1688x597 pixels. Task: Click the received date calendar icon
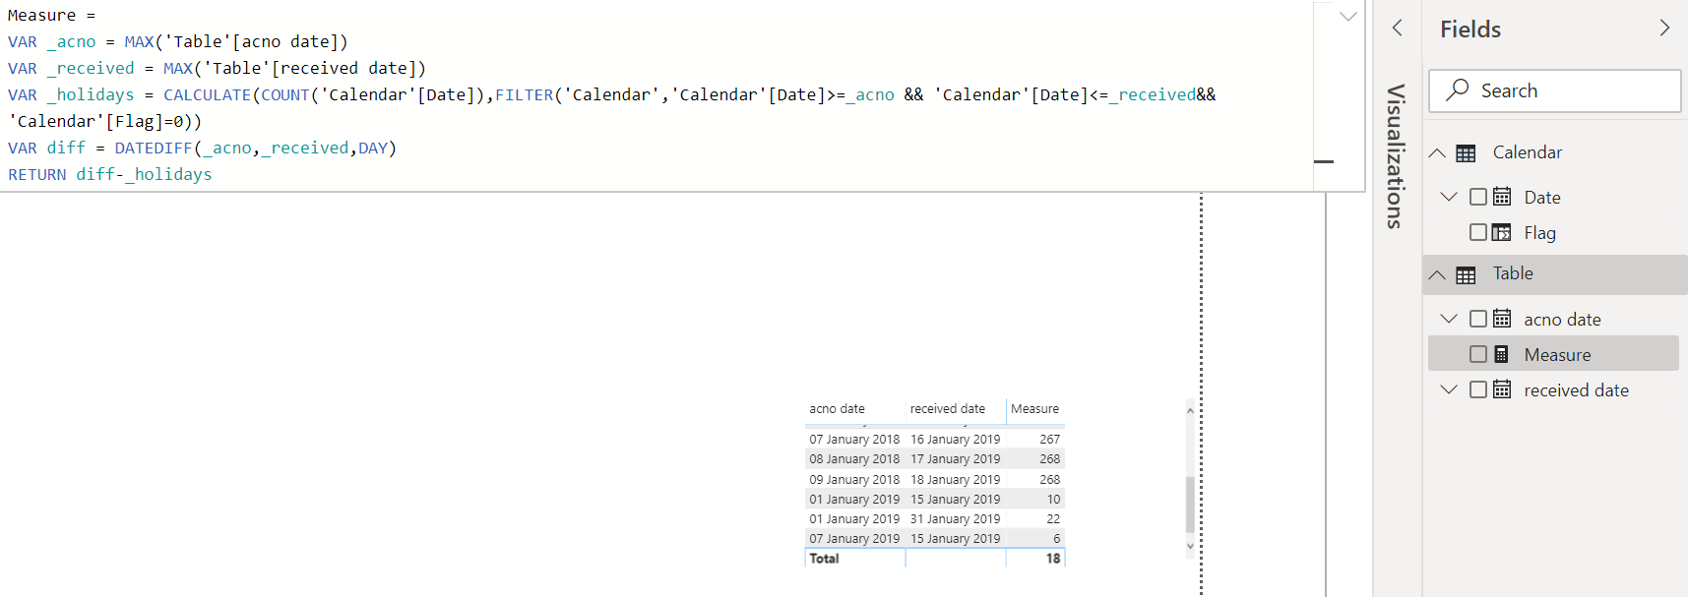[x=1502, y=389]
